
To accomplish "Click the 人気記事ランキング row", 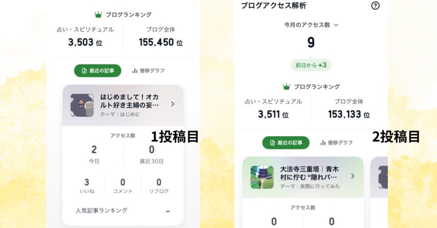I will (x=122, y=211).
